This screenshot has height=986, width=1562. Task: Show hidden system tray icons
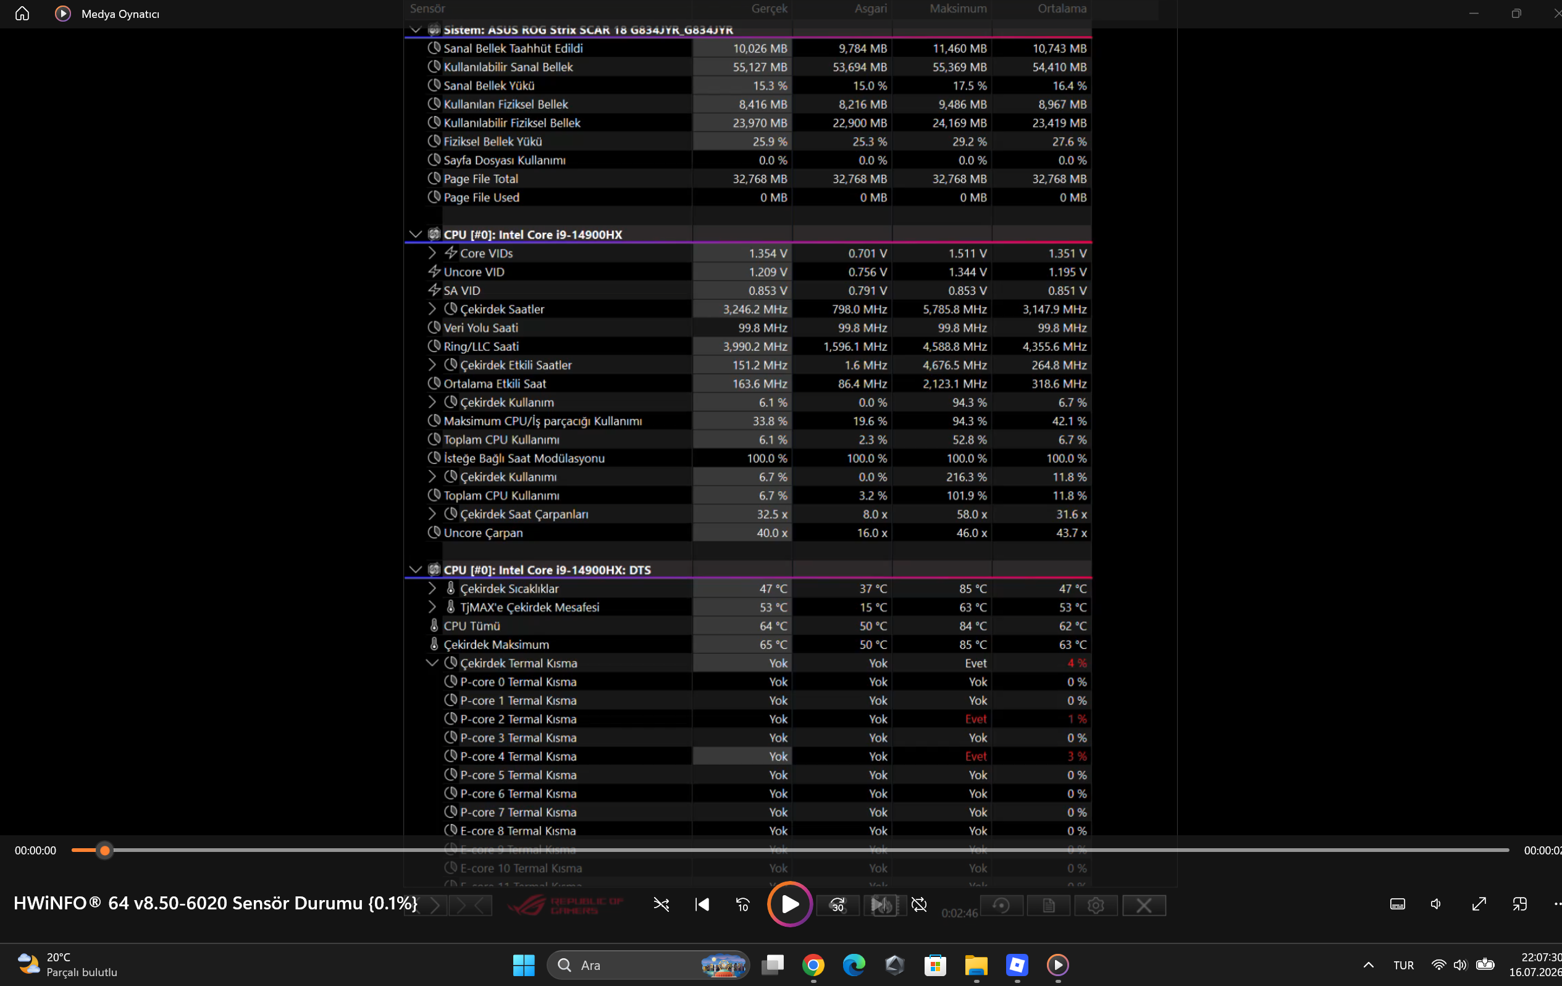1369,964
